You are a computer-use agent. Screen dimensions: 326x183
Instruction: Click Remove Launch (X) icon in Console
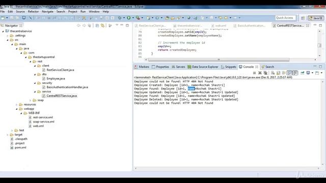[260, 73]
